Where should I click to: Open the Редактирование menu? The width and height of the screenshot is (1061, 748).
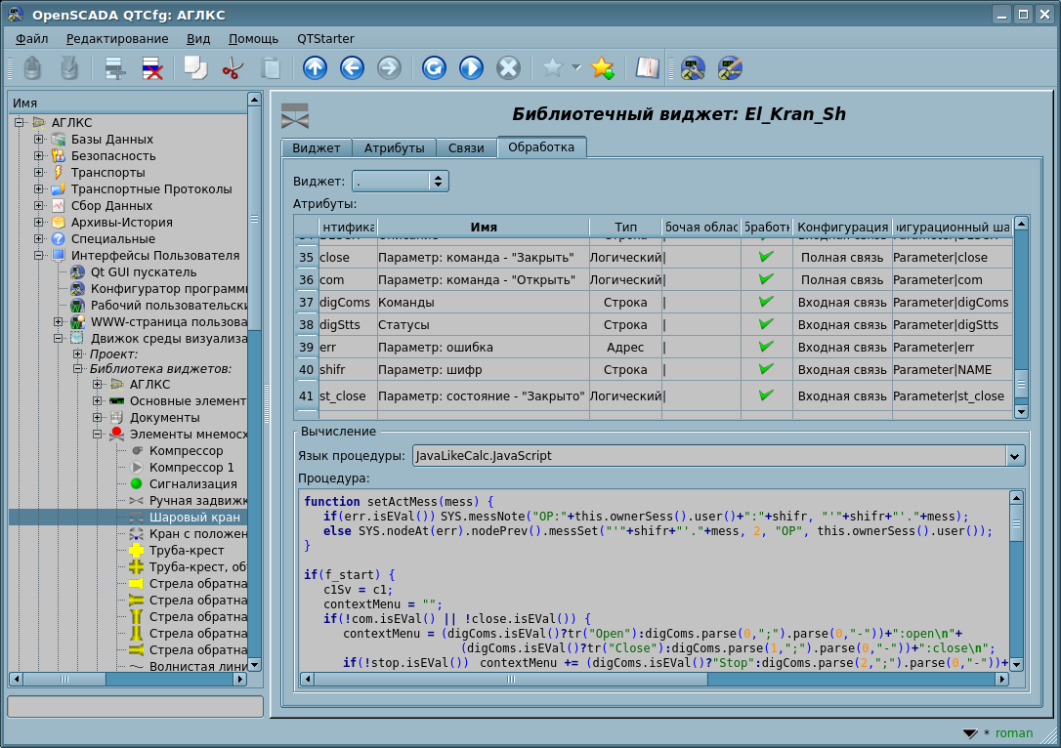pyautogui.click(x=117, y=39)
